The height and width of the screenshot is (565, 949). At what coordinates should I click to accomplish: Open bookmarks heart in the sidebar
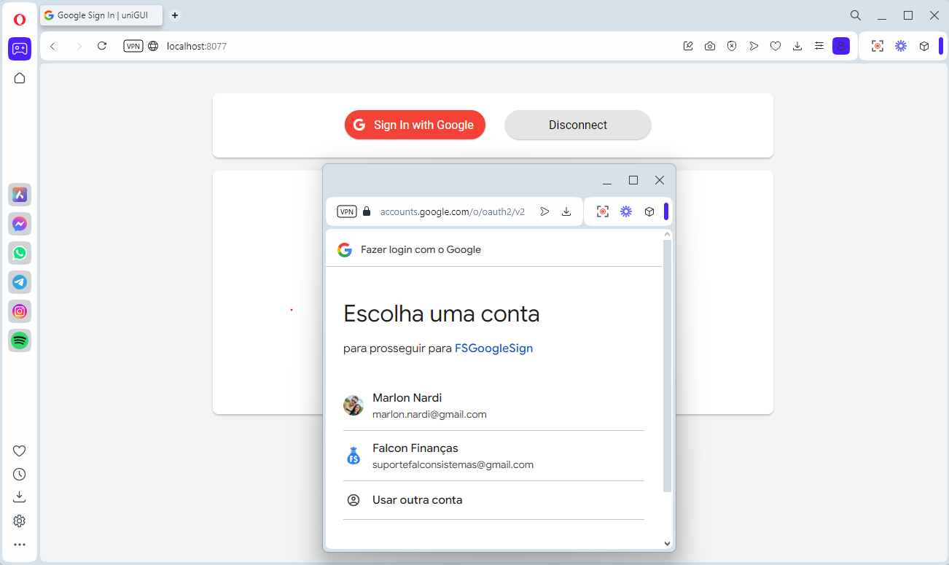[x=20, y=451]
